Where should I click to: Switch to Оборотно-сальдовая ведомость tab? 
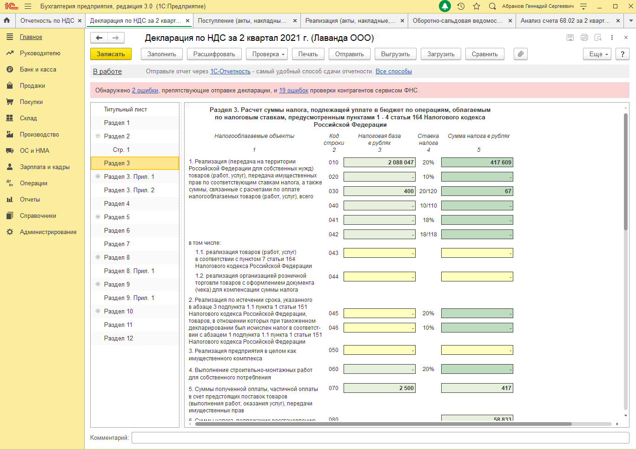tap(457, 20)
